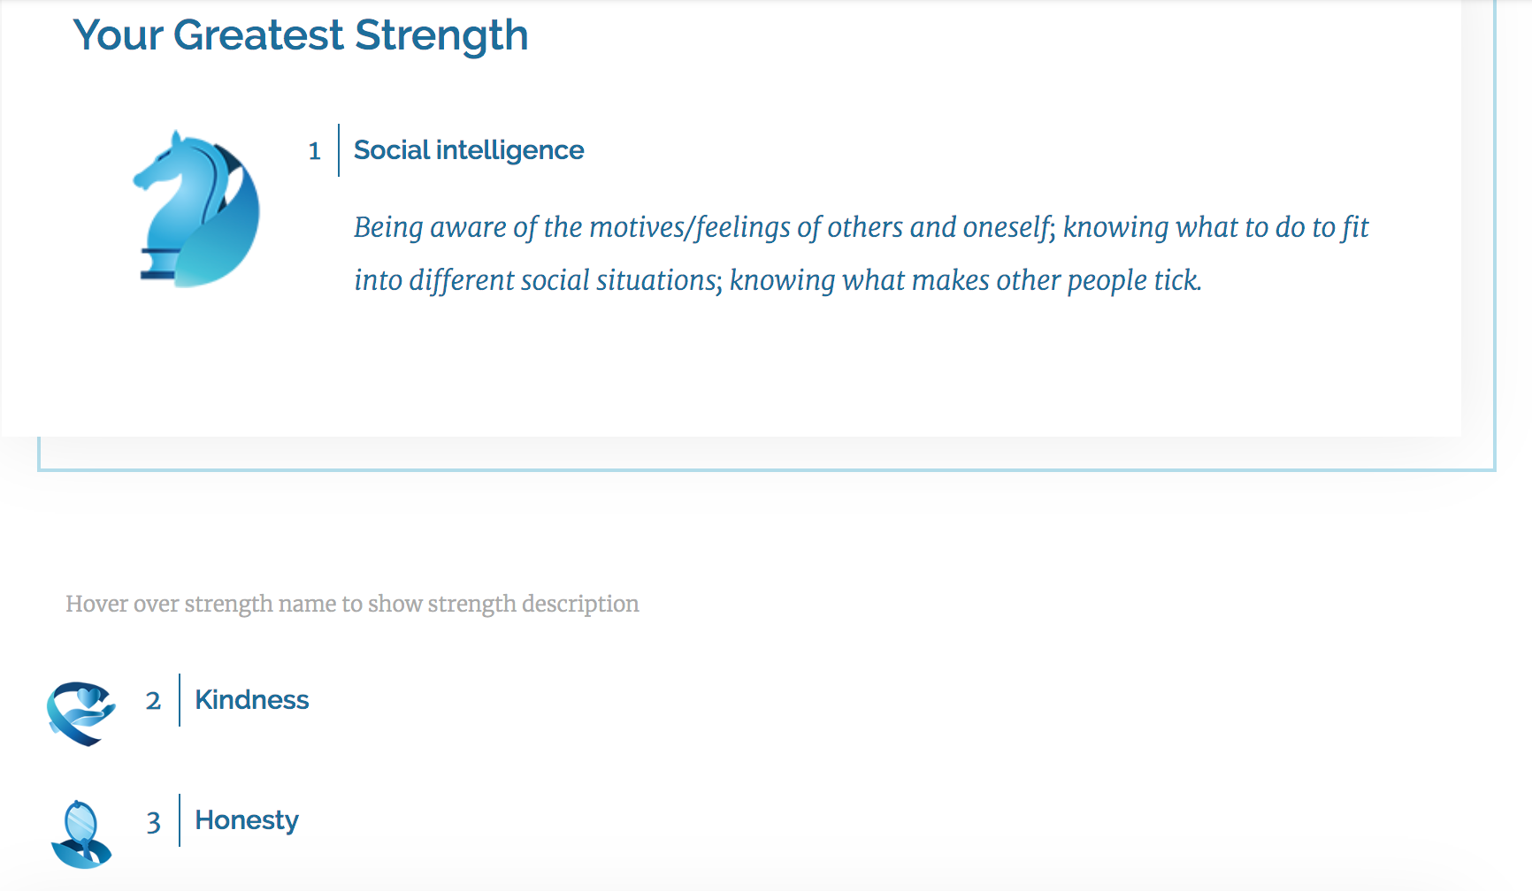Select the Social intelligence strength title
1532x891 pixels.
pos(469,150)
